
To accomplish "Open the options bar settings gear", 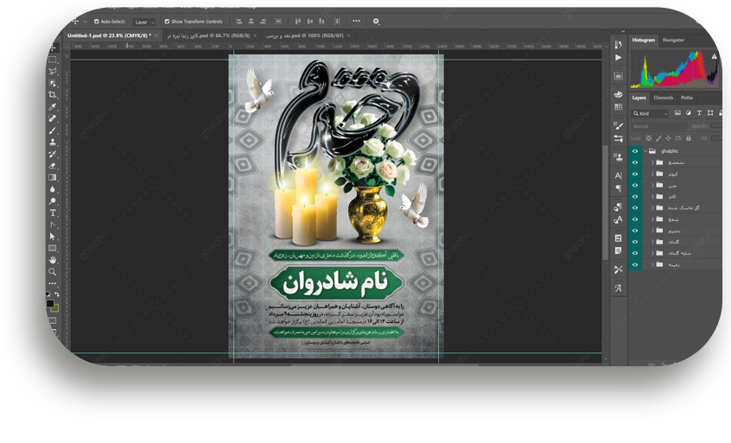I will pyautogui.click(x=376, y=21).
